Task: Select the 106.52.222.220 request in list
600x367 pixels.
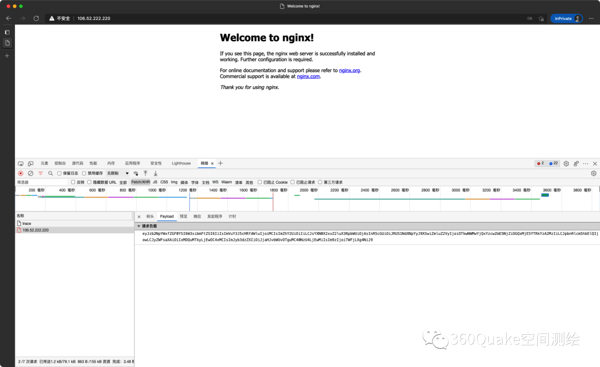Action: (x=35, y=230)
